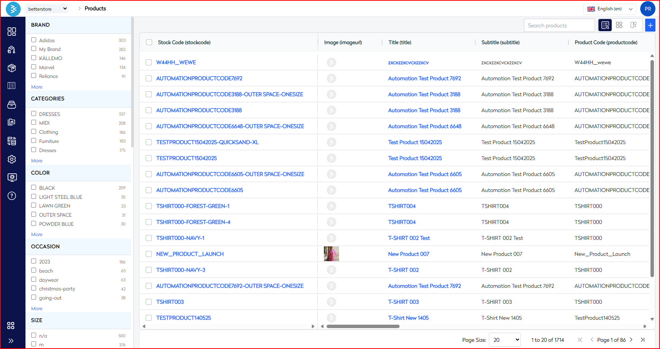
Task: Click the Stock Code column header
Action: pos(184,43)
